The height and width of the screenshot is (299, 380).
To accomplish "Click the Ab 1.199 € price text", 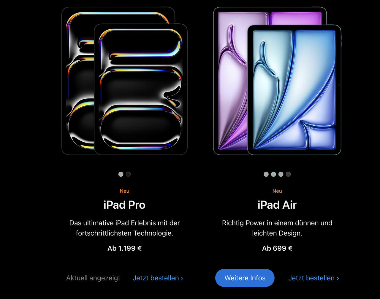I will coord(124,248).
